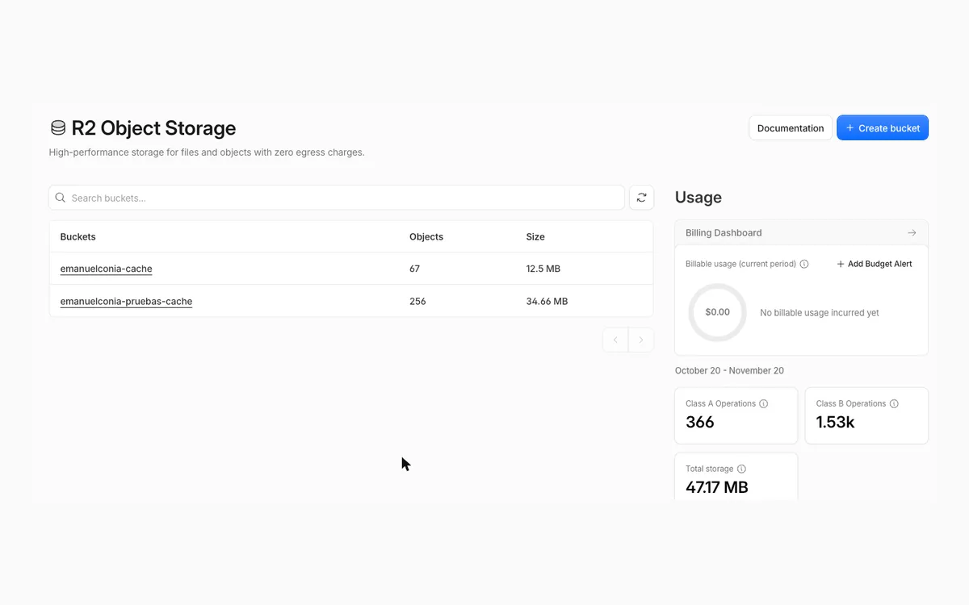
Task: Click the Size column header
Action: 535,237
